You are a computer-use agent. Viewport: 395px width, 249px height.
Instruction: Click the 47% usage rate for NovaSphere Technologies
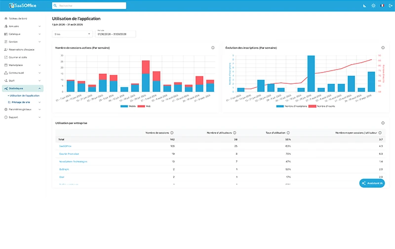tap(288, 161)
